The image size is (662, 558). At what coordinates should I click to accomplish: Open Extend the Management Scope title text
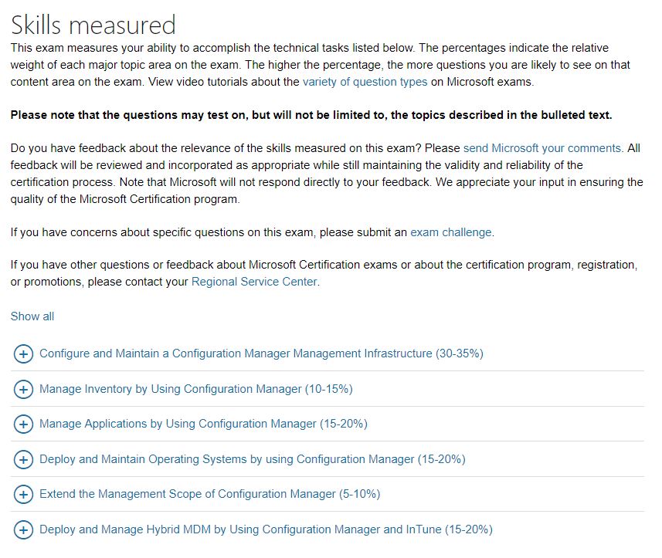(210, 494)
